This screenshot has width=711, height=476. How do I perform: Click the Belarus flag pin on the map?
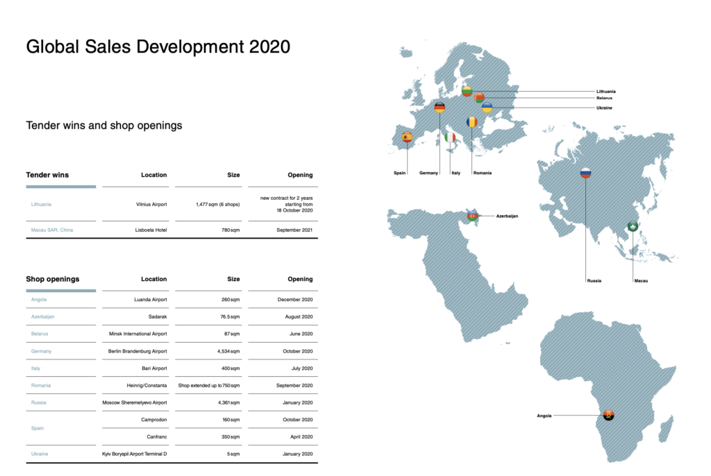[x=479, y=98]
